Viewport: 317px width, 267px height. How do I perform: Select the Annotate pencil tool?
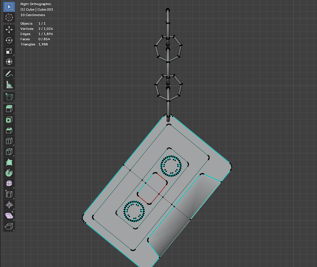(9, 74)
